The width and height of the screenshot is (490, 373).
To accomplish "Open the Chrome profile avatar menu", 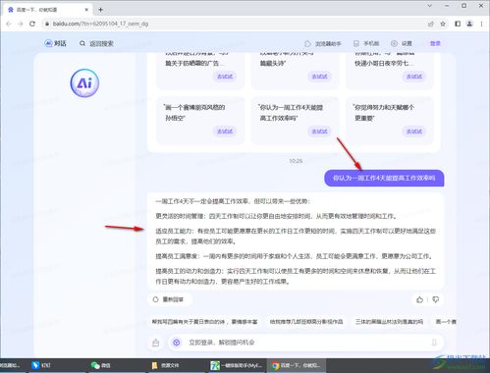I will pyautogui.click(x=469, y=24).
